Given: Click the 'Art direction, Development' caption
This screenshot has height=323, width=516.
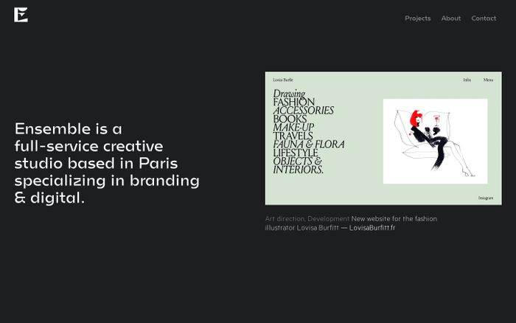Looking at the screenshot, I should (307, 219).
